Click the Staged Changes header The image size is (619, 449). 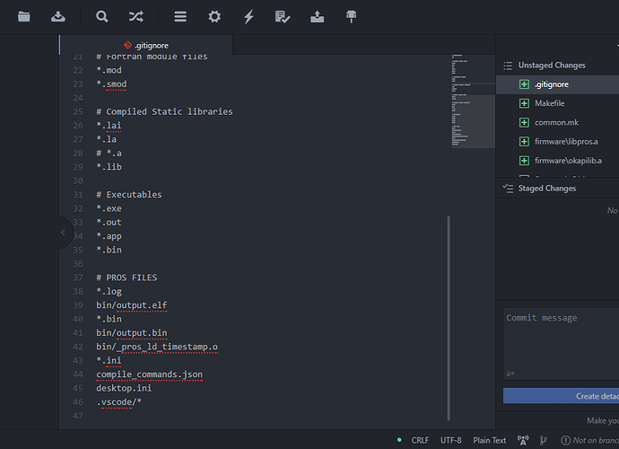click(x=547, y=189)
